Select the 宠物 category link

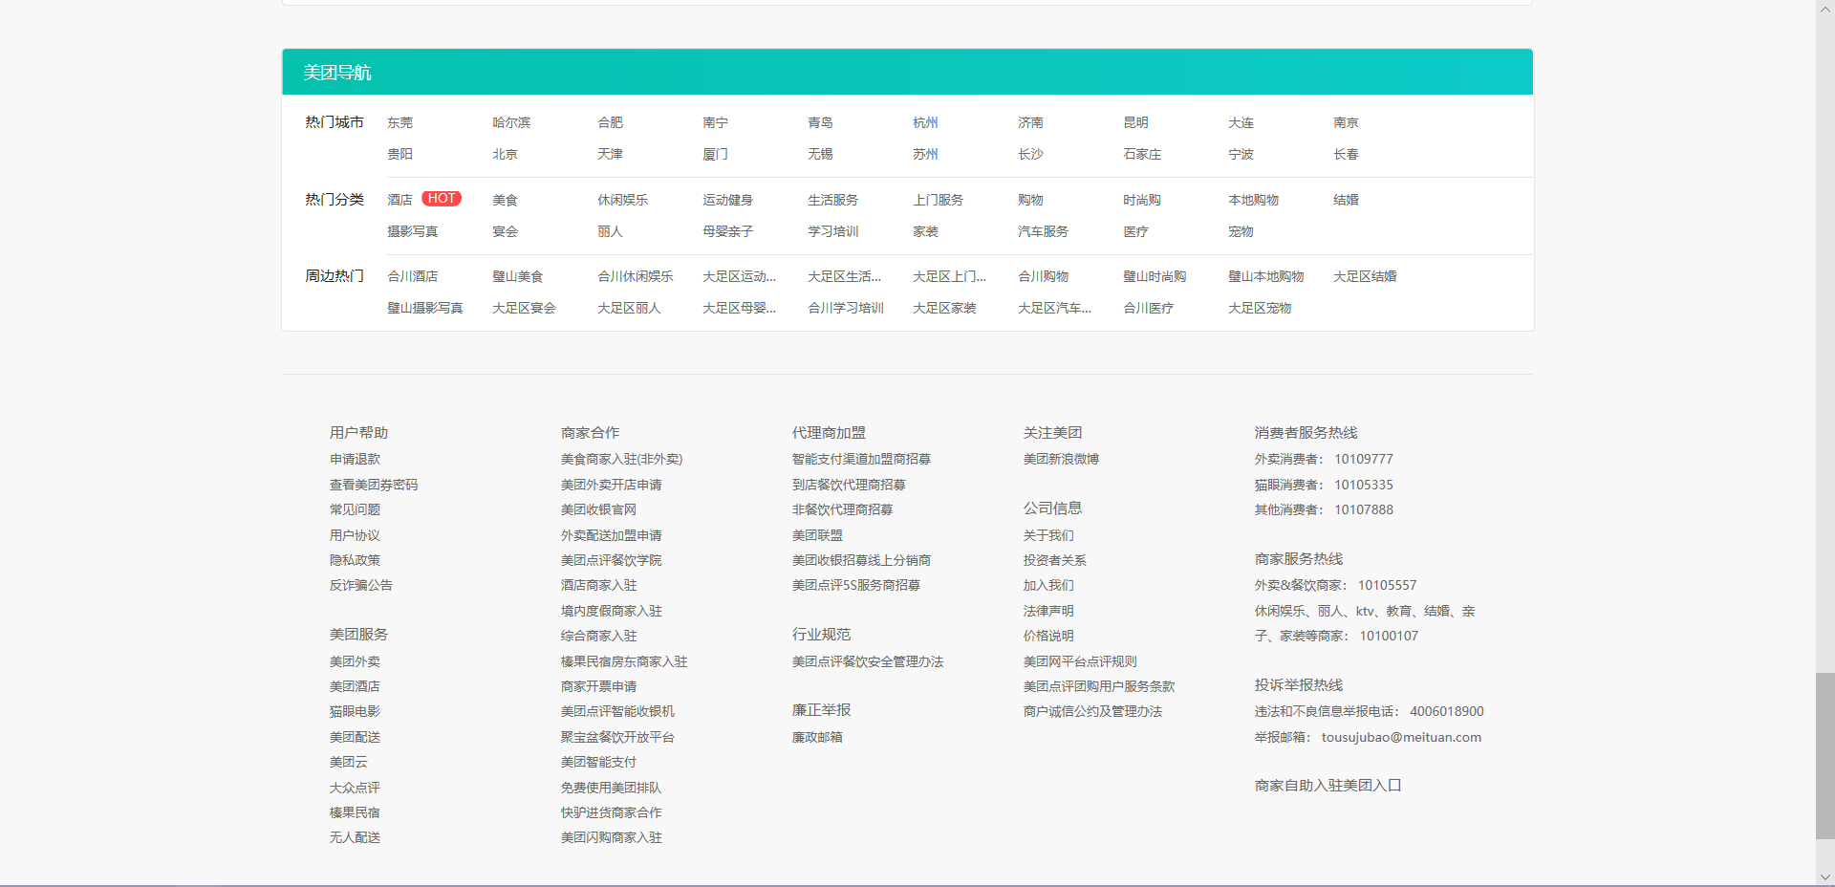1241,232
